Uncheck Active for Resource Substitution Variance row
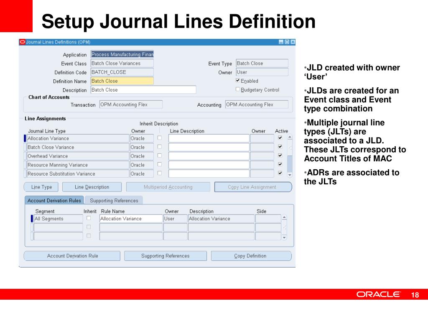 (280, 173)
